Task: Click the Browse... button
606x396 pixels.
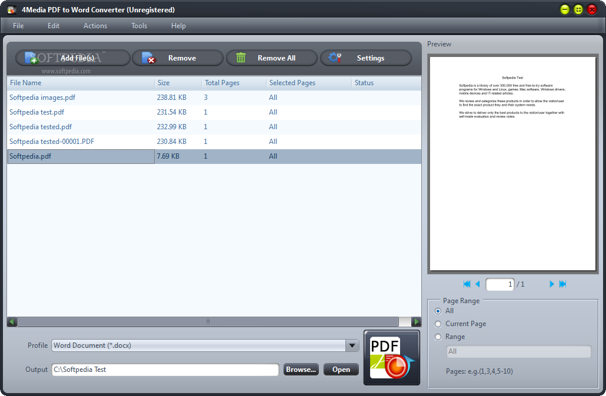Action: [301, 370]
